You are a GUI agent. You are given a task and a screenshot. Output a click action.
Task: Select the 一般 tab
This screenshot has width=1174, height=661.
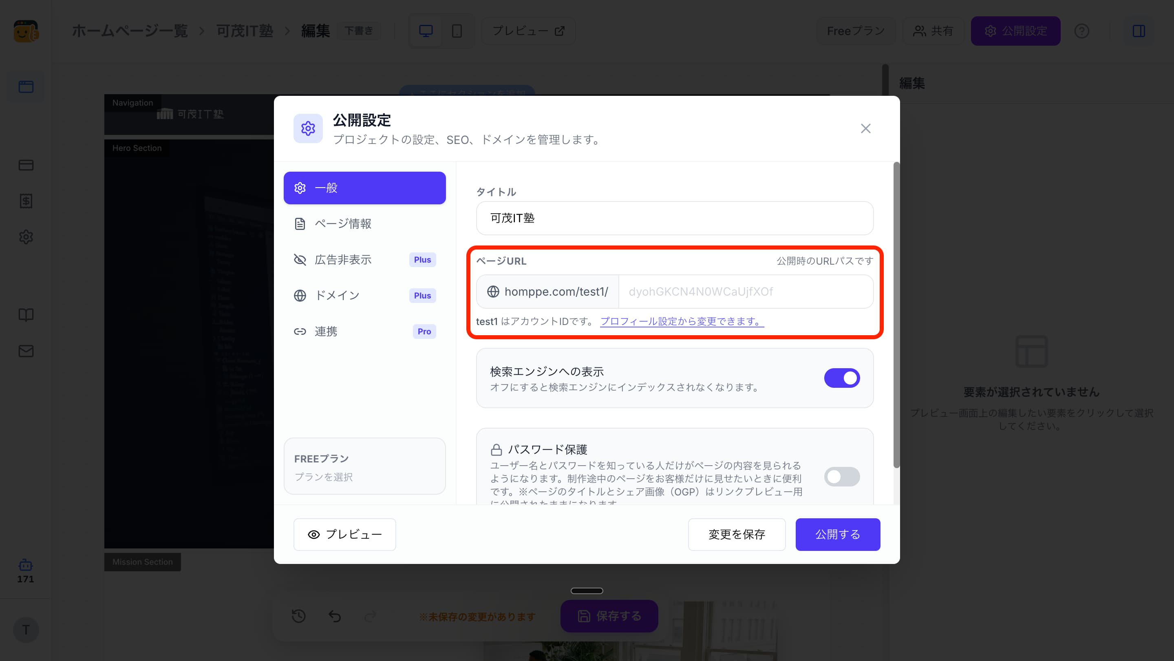tap(364, 188)
